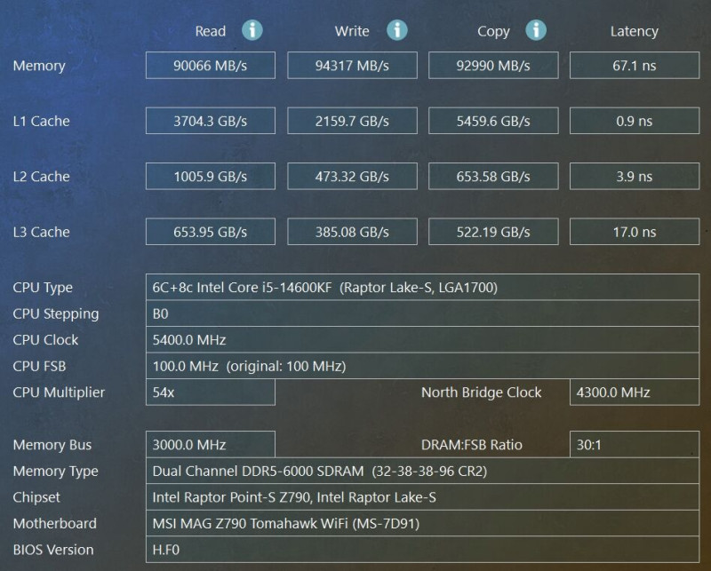Click the North Bridge Clock label
Viewport: 711px width, 571px height.
tap(481, 393)
